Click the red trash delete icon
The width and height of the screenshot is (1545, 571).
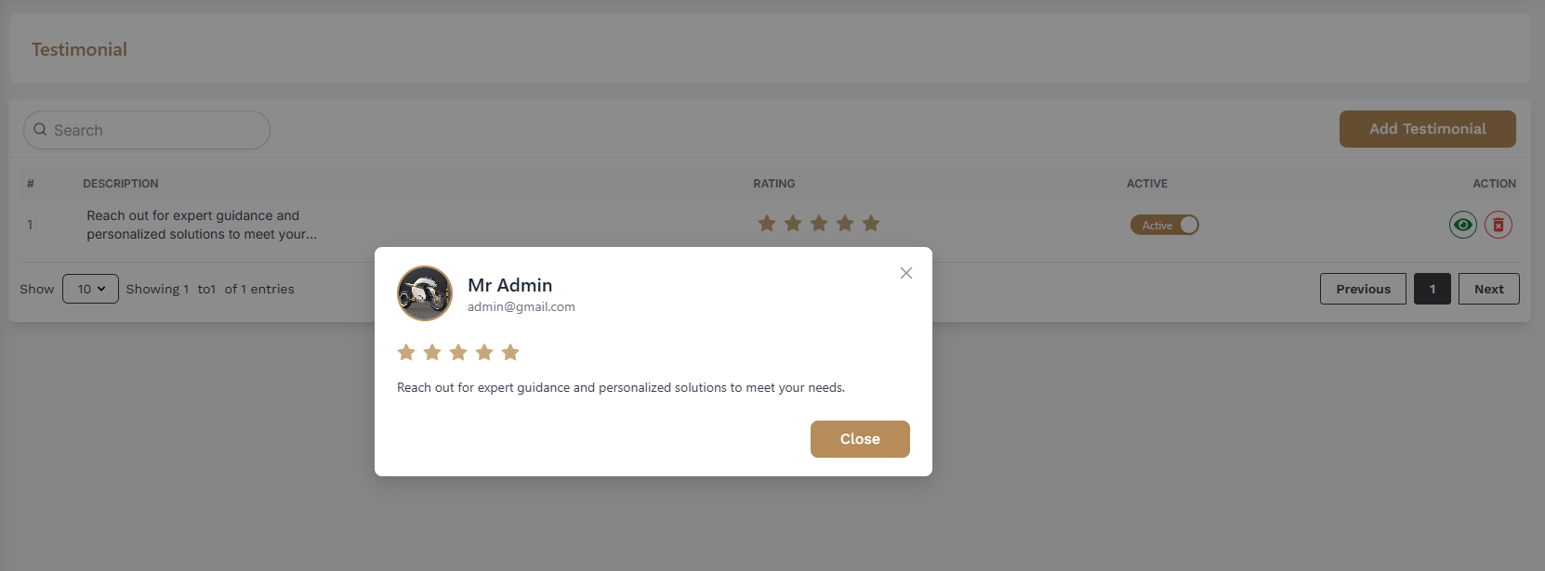coord(1499,225)
